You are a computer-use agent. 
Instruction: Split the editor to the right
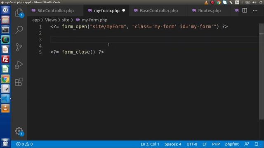(x=245, y=11)
